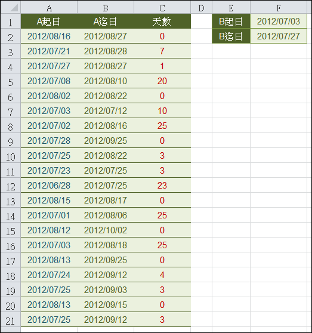The image size is (312, 333).
Task: Select cell A11 with 2012/07/23
Action: (x=49, y=171)
